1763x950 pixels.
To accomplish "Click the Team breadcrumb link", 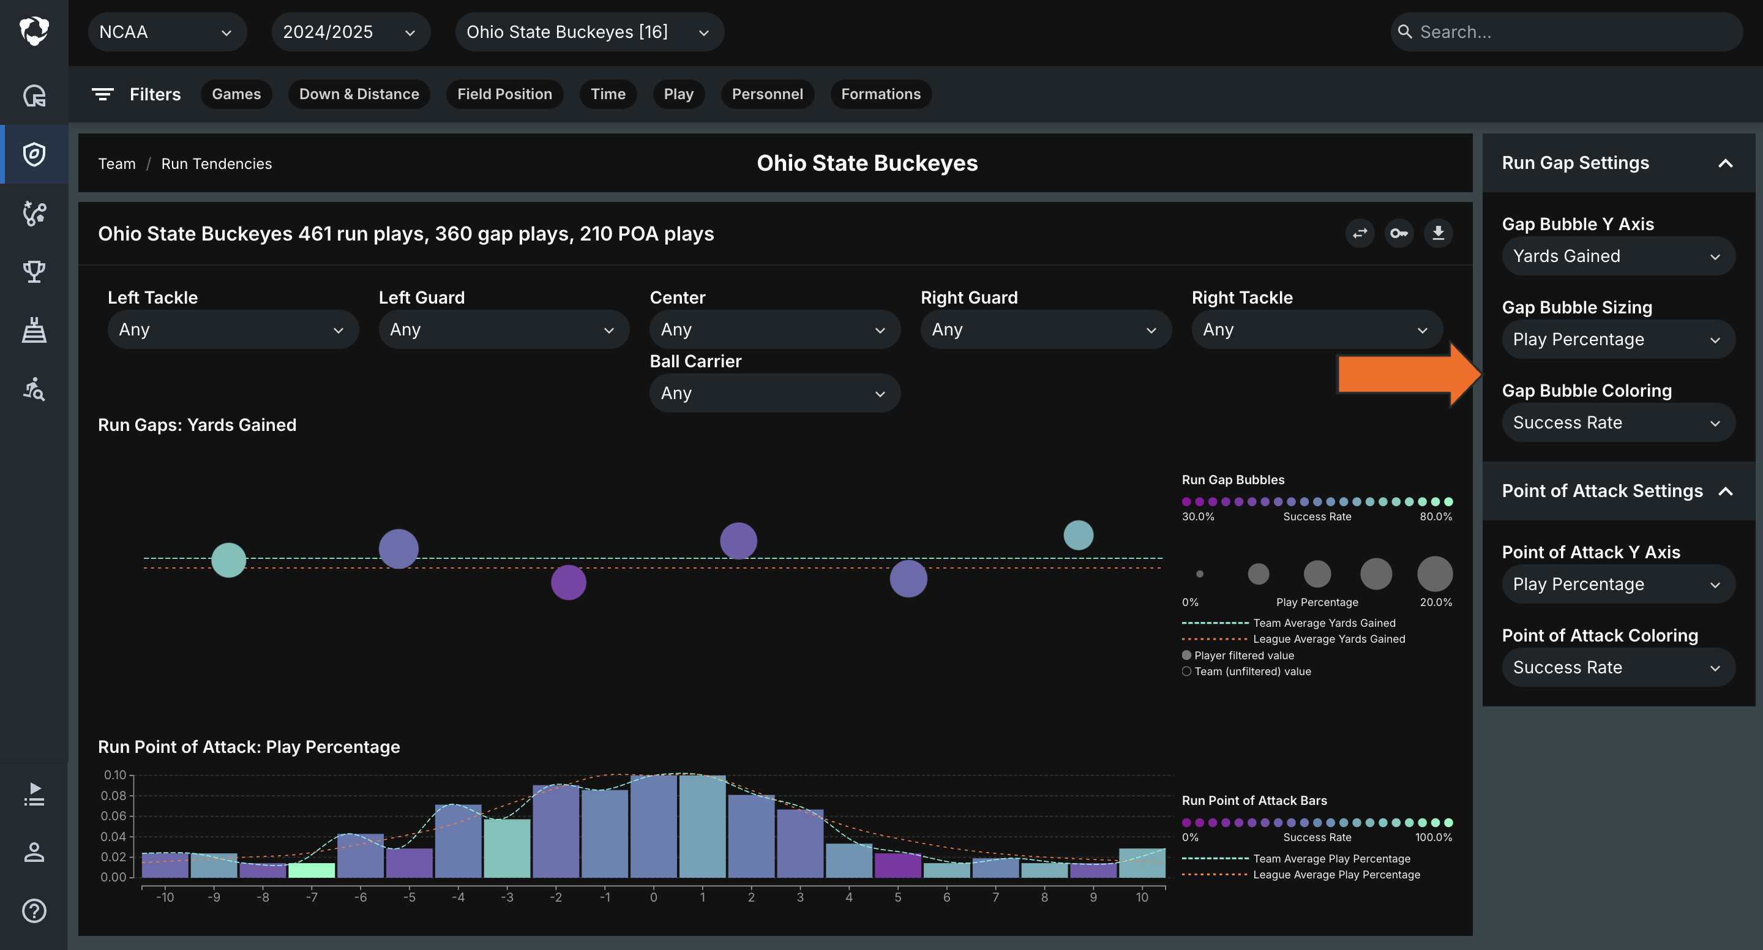I will coord(117,164).
